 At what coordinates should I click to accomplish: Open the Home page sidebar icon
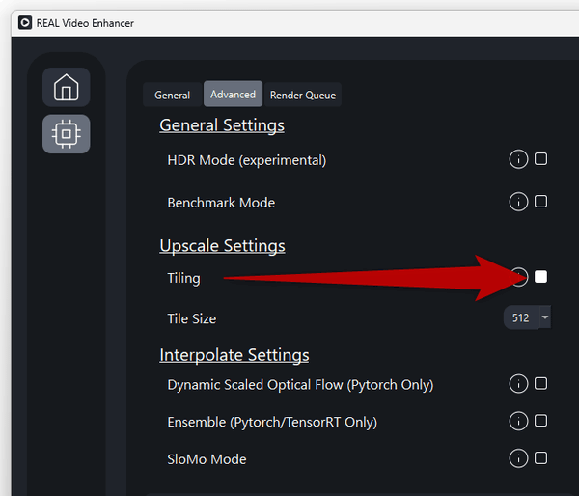click(66, 87)
